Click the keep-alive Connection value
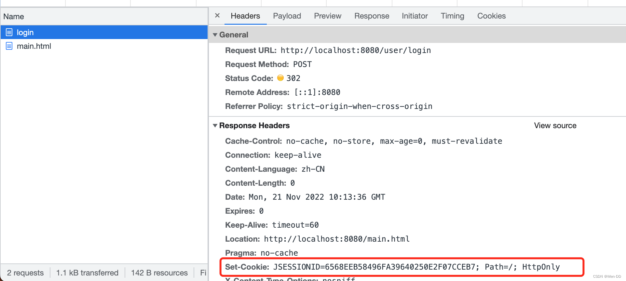The width and height of the screenshot is (626, 281). (x=298, y=155)
